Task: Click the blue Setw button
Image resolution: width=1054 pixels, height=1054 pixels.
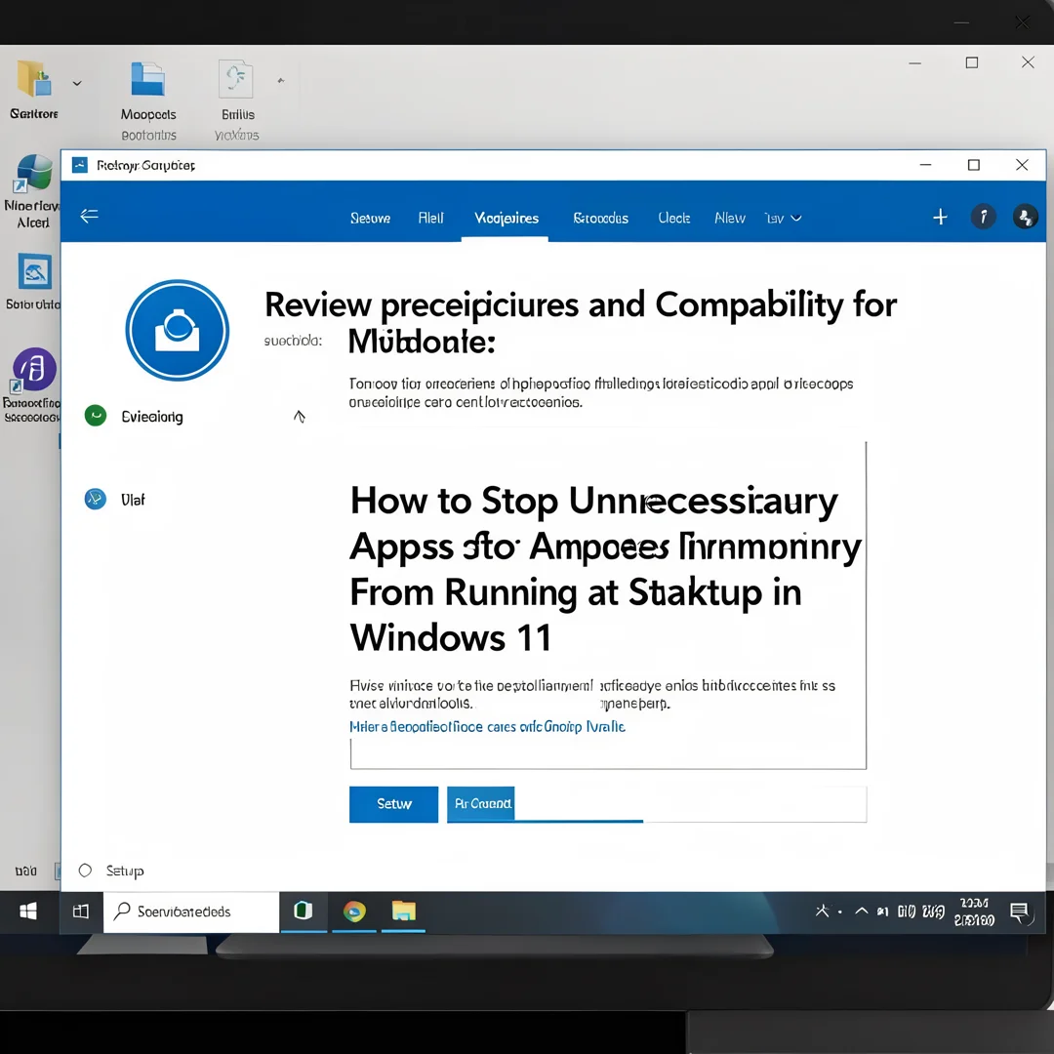Action: (394, 804)
